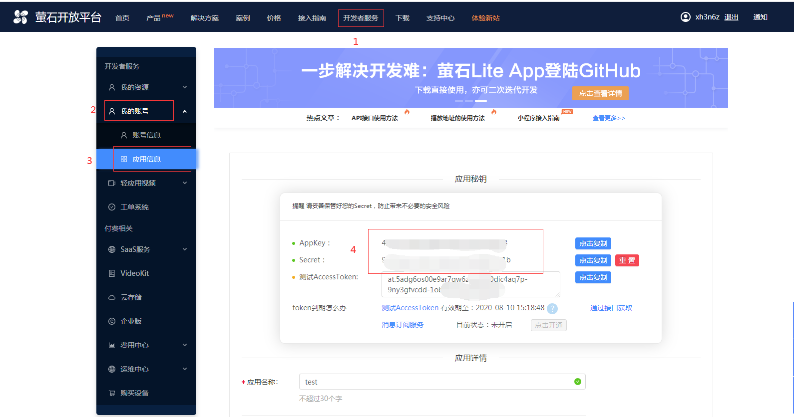The height and width of the screenshot is (417, 794).
Task: Click the orange 点击查看详情 banner button
Action: tap(600, 93)
